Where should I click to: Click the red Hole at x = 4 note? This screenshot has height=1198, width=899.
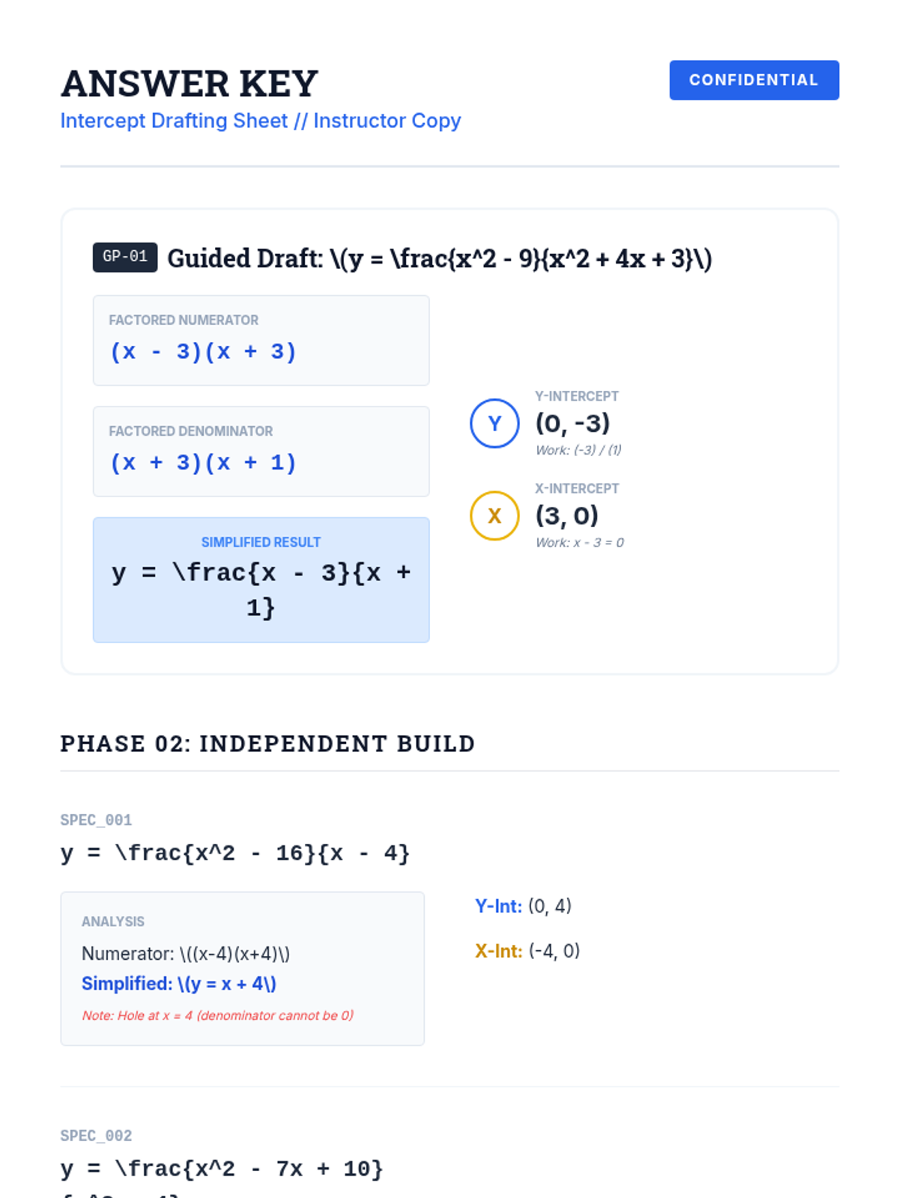[x=217, y=1015]
